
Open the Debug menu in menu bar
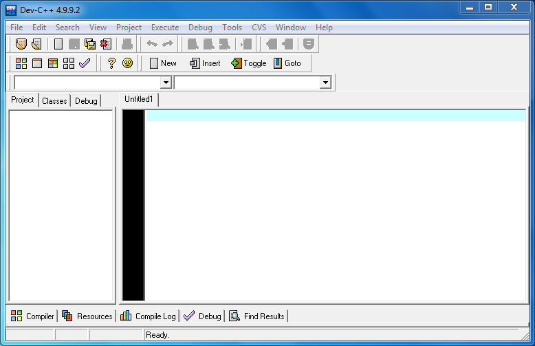click(x=200, y=28)
